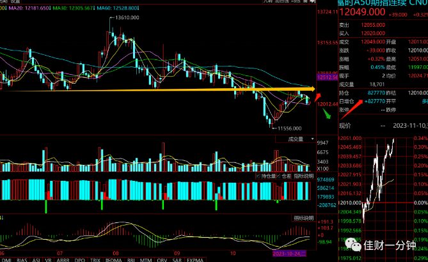428x262 pixels.
Task: Click the 均线 toolbar button
Action: pos(296,1)
